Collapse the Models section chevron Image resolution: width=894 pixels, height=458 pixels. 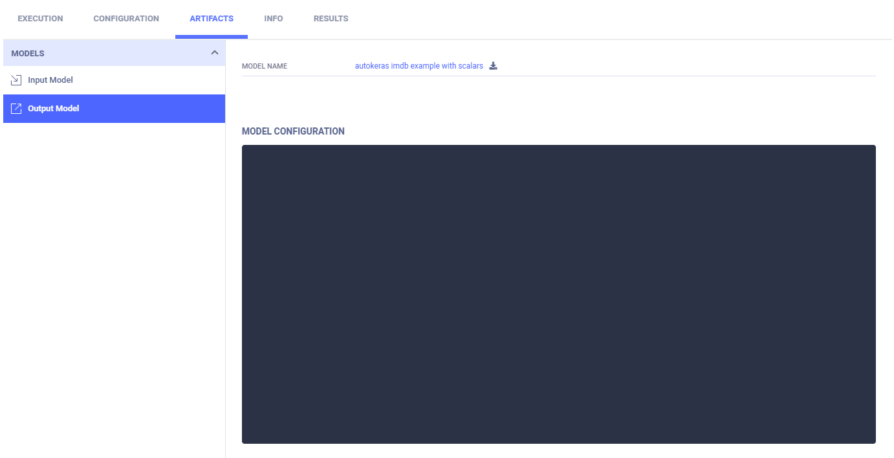[215, 53]
